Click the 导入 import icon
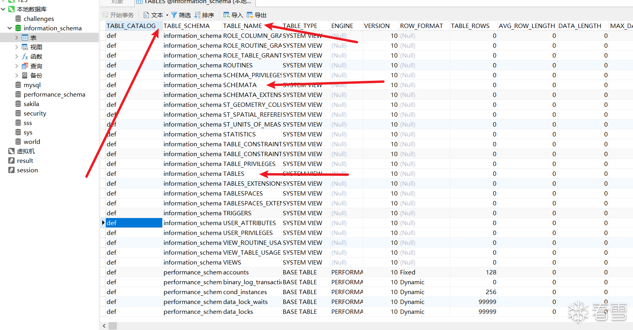The height and width of the screenshot is (330, 633). tap(226, 15)
